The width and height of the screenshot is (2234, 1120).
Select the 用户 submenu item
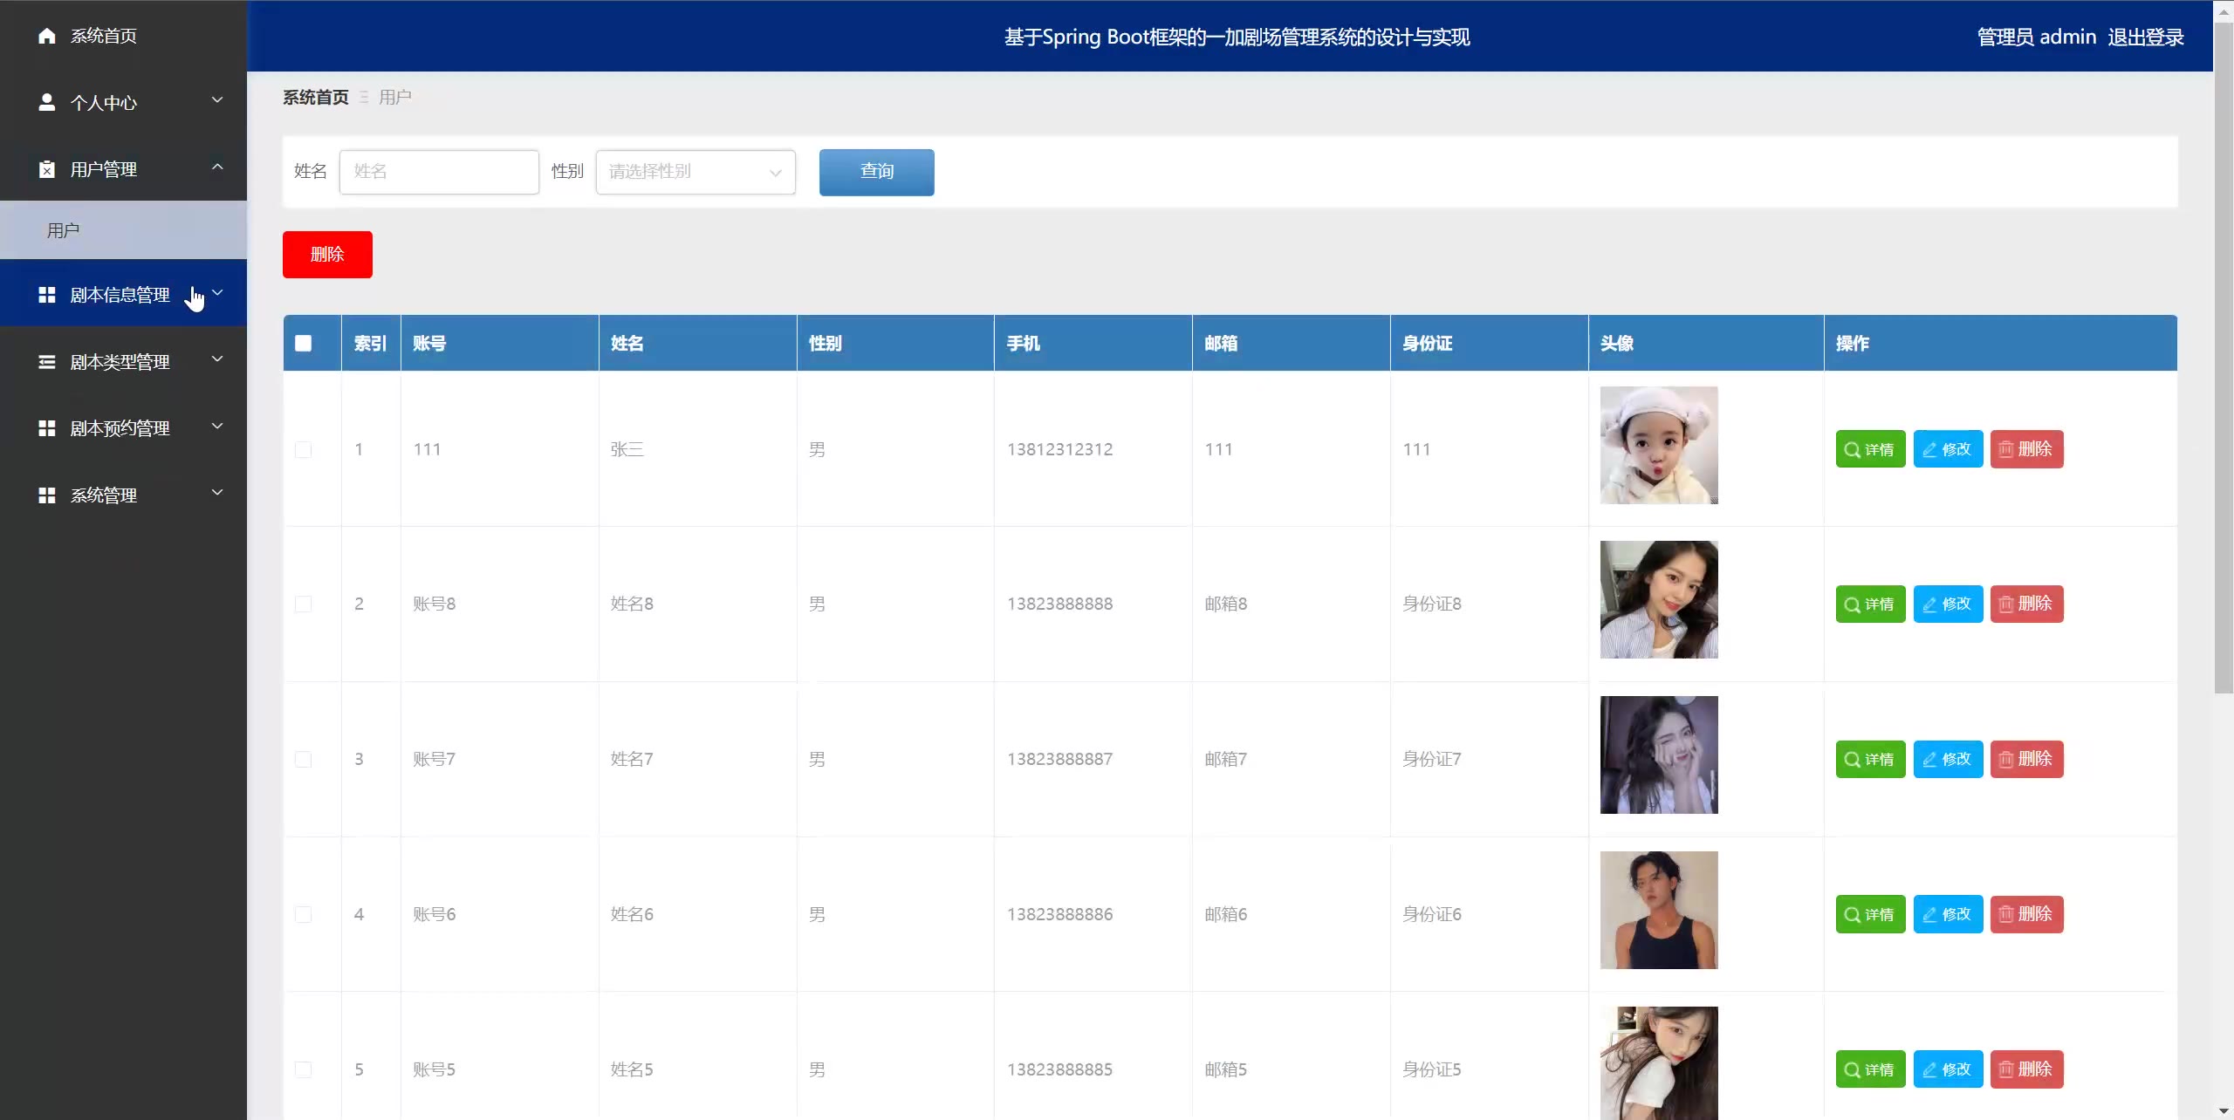[63, 230]
